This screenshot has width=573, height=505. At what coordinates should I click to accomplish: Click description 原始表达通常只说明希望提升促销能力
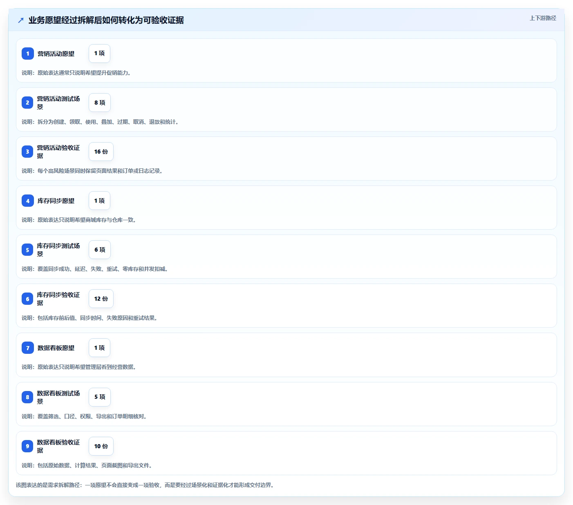pos(76,73)
